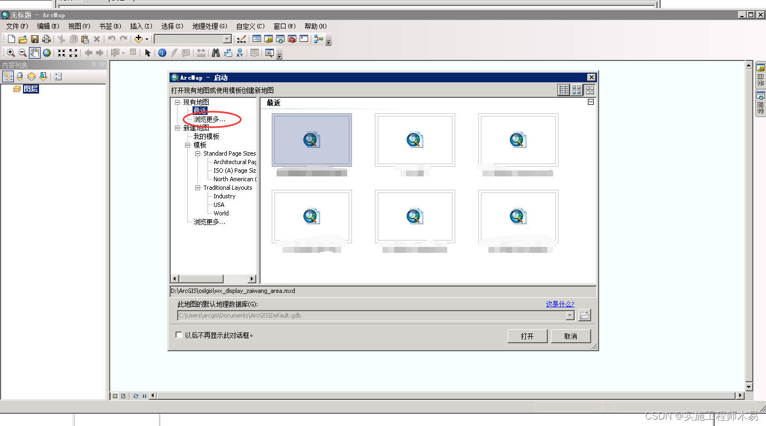Open the 视图 menu
Image resolution: width=766 pixels, height=426 pixels.
[79, 26]
